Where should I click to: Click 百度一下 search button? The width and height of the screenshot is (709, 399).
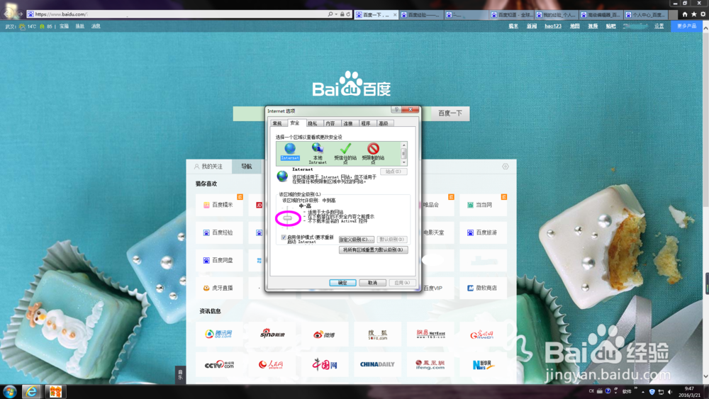[450, 113]
